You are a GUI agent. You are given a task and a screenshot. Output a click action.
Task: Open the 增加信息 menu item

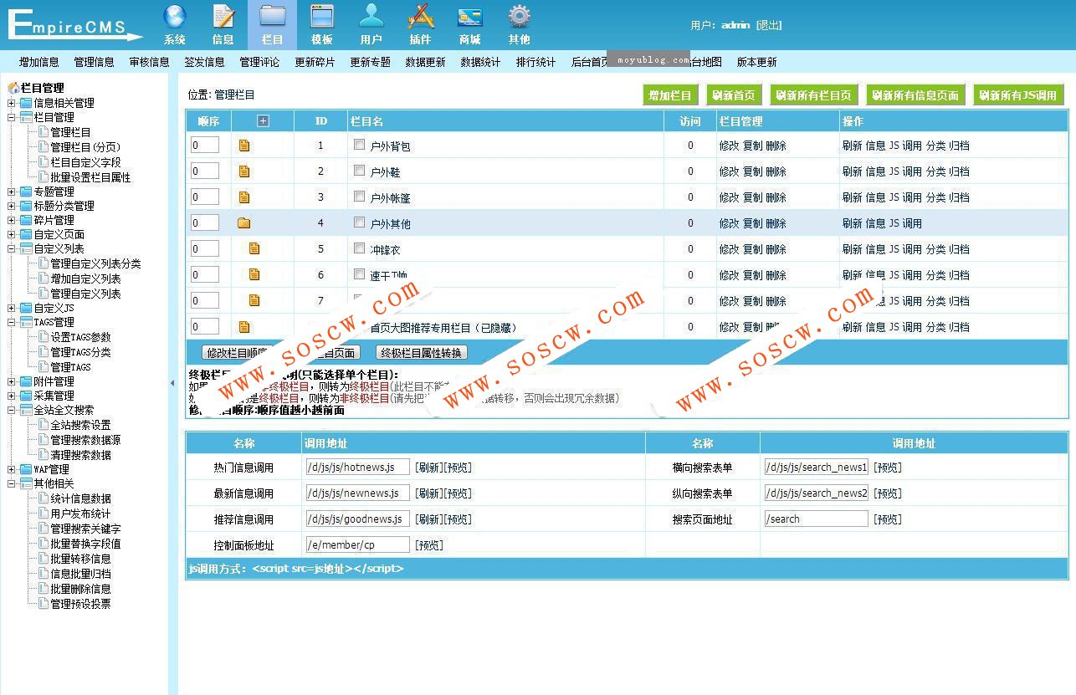click(x=39, y=62)
